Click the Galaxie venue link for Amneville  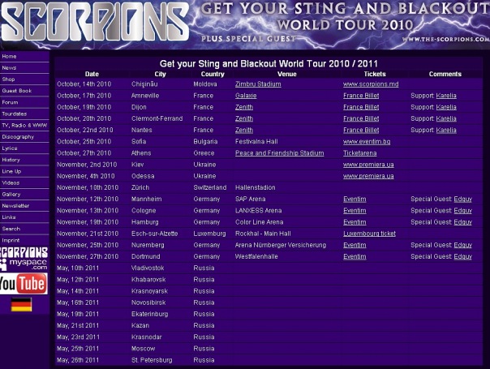246,96
